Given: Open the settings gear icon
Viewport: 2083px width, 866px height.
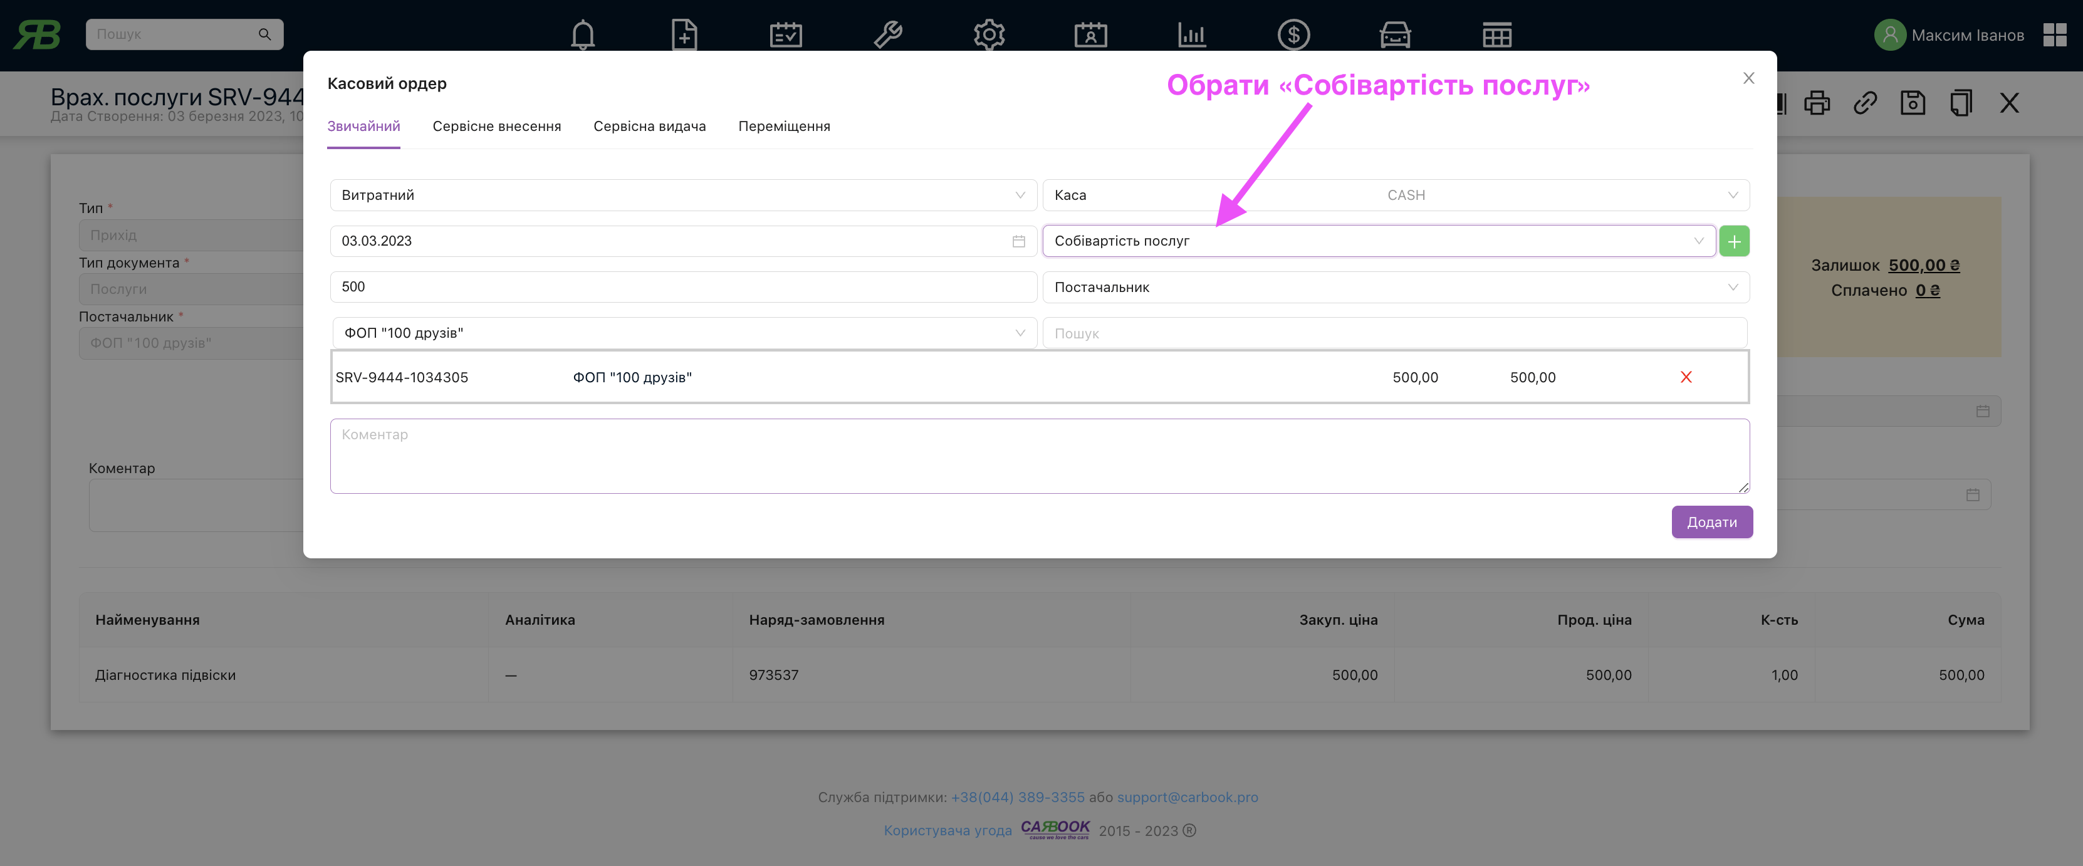Looking at the screenshot, I should [988, 34].
